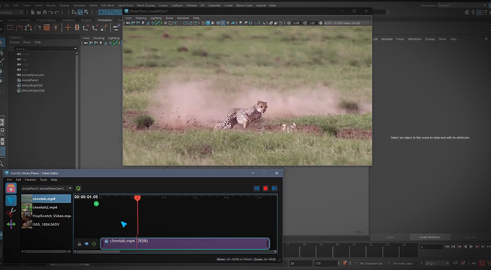Switch to the Rigging shelf tab
The width and height of the screenshot is (491, 270).
tap(86, 20)
